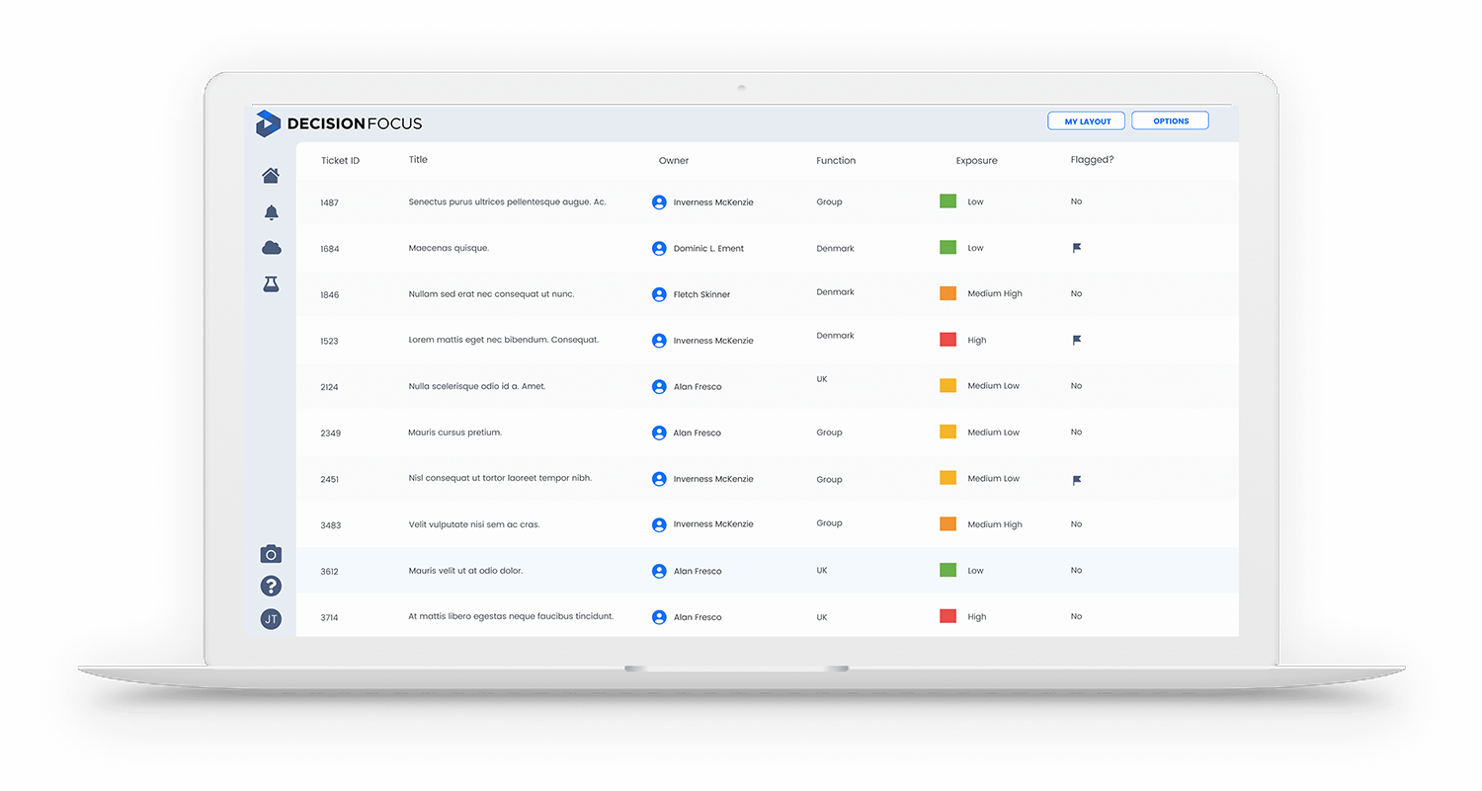
Task: Select ticket ID 3714
Action: [x=329, y=618]
